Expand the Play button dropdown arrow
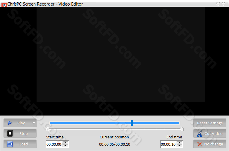Screen dimensions: 229x151 (34, 123)
